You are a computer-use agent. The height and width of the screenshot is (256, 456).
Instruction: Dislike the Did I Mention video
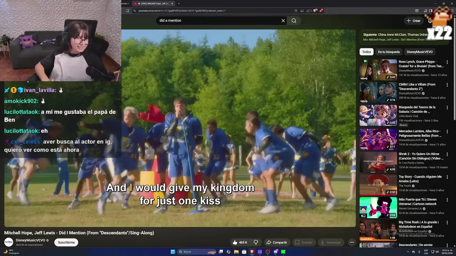pos(256,242)
